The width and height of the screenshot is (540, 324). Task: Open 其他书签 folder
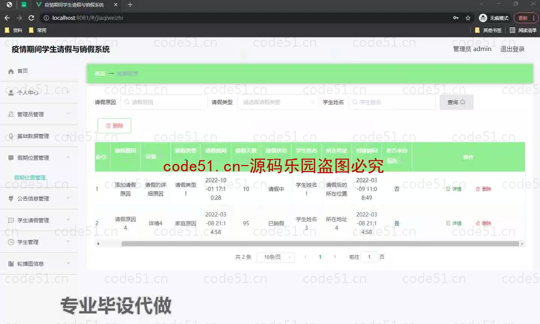click(x=488, y=30)
